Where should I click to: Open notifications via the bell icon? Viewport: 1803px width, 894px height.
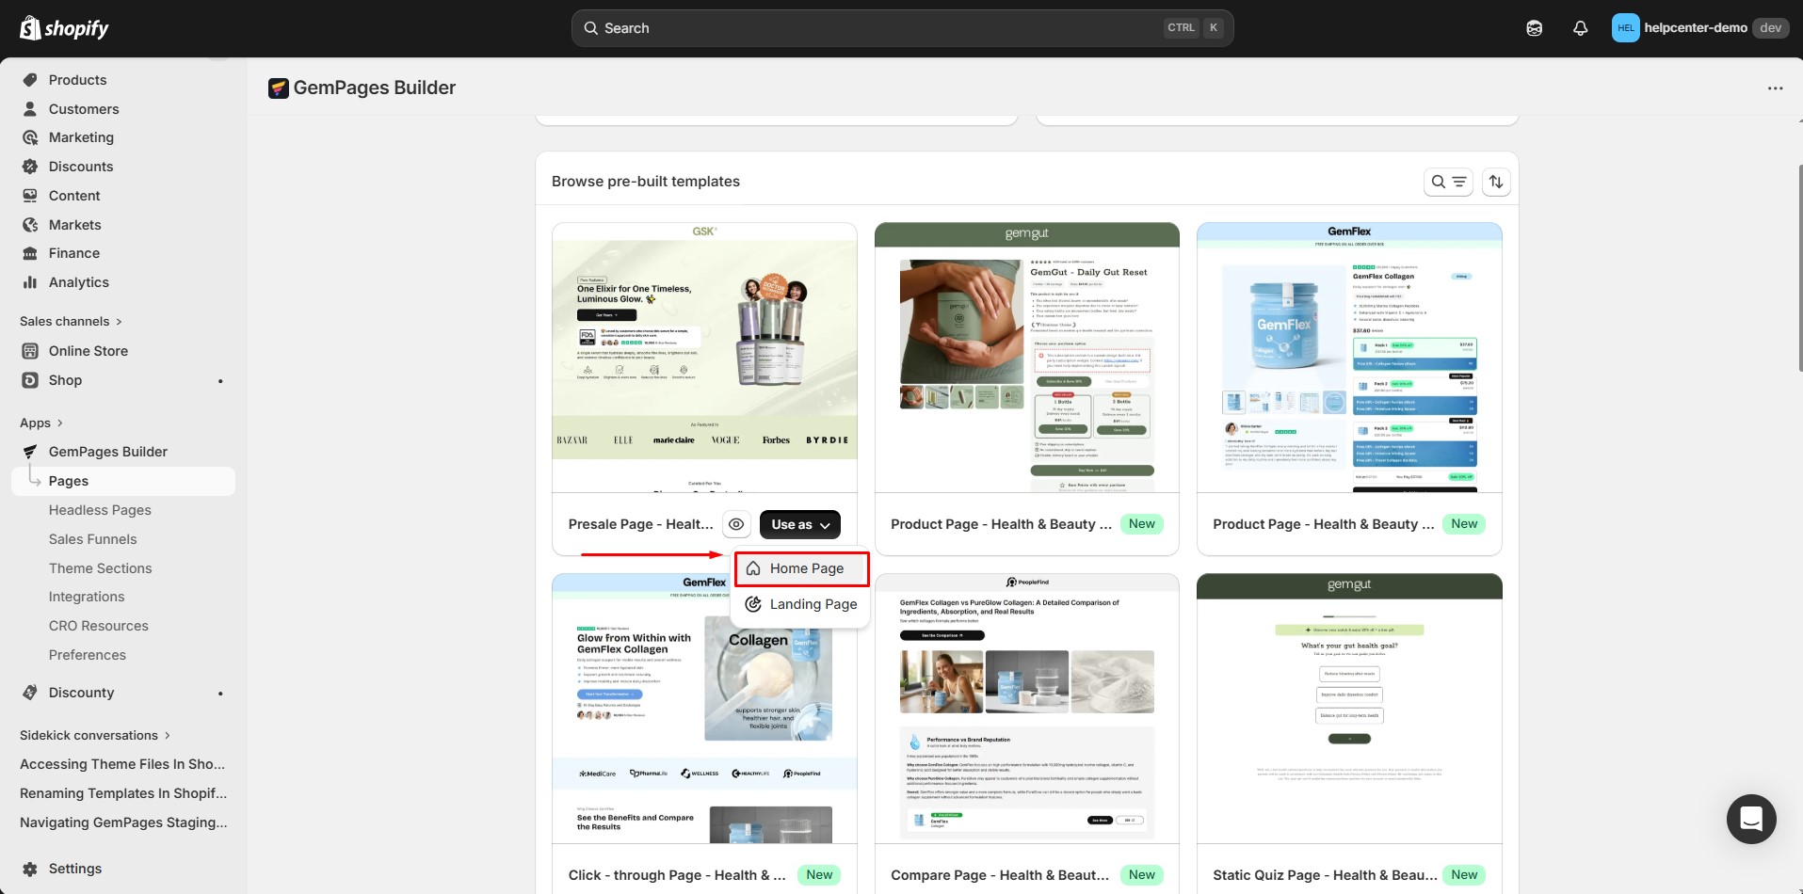(1580, 28)
